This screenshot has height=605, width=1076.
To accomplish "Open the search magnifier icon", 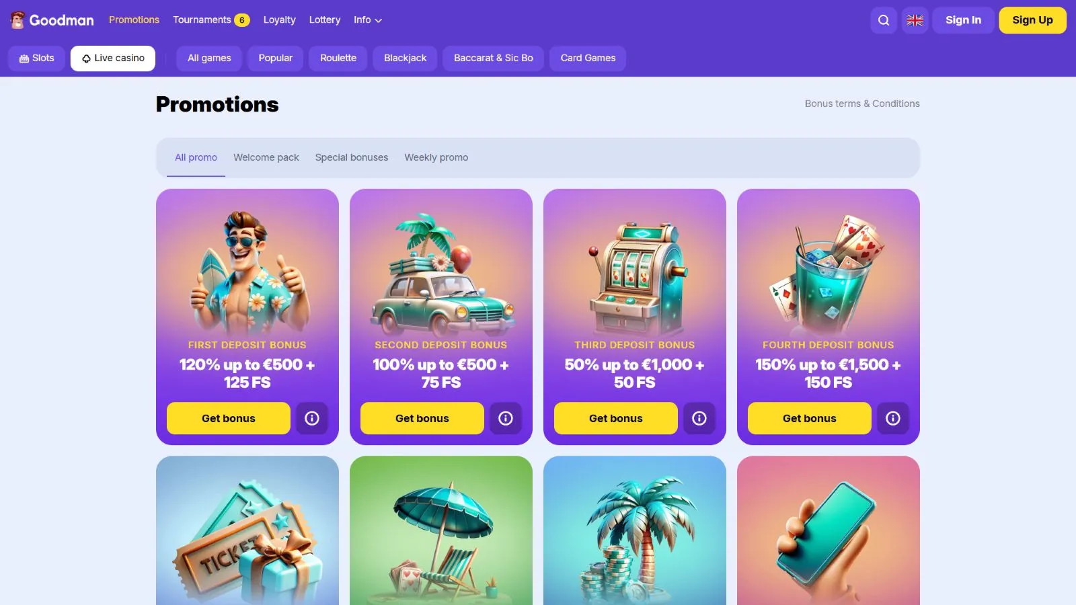I will coord(884,20).
